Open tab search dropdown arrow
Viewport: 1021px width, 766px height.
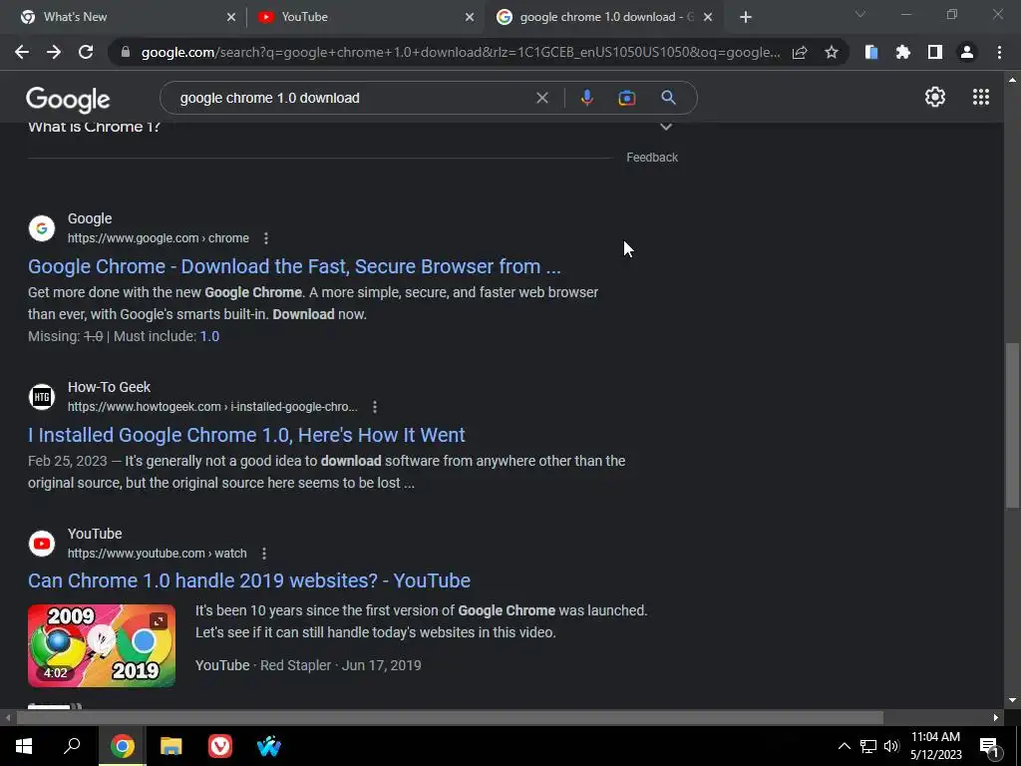coord(859,14)
